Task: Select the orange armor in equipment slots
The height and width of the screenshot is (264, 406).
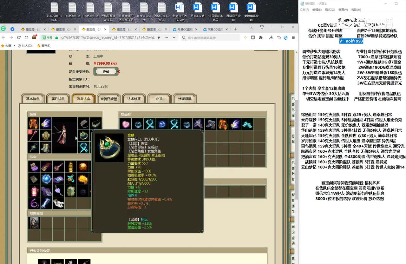Action: point(33,123)
